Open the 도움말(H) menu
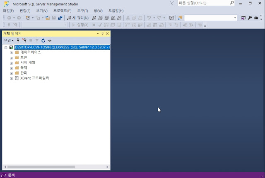Viewport: 265px width, 178px height. [116, 11]
